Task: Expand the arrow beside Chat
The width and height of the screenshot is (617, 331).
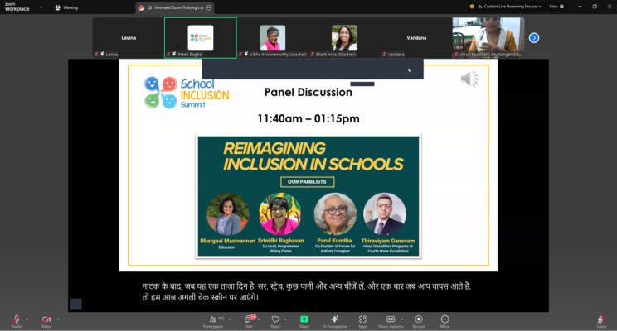Action: [259, 319]
